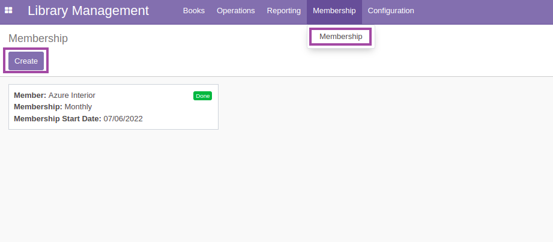Click the blank grey kanban background
This screenshot has height=242, width=553.
pos(352,177)
